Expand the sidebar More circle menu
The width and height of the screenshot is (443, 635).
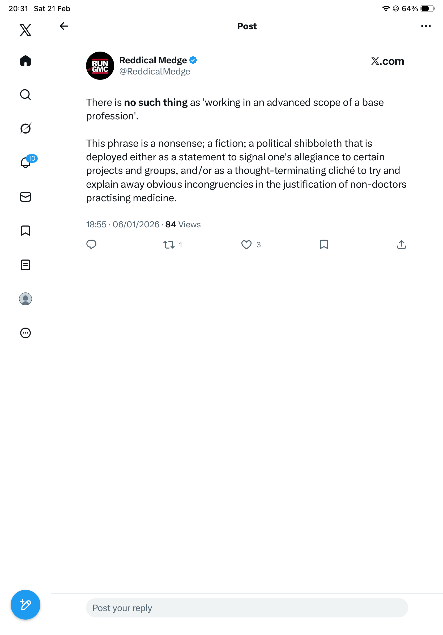click(25, 333)
